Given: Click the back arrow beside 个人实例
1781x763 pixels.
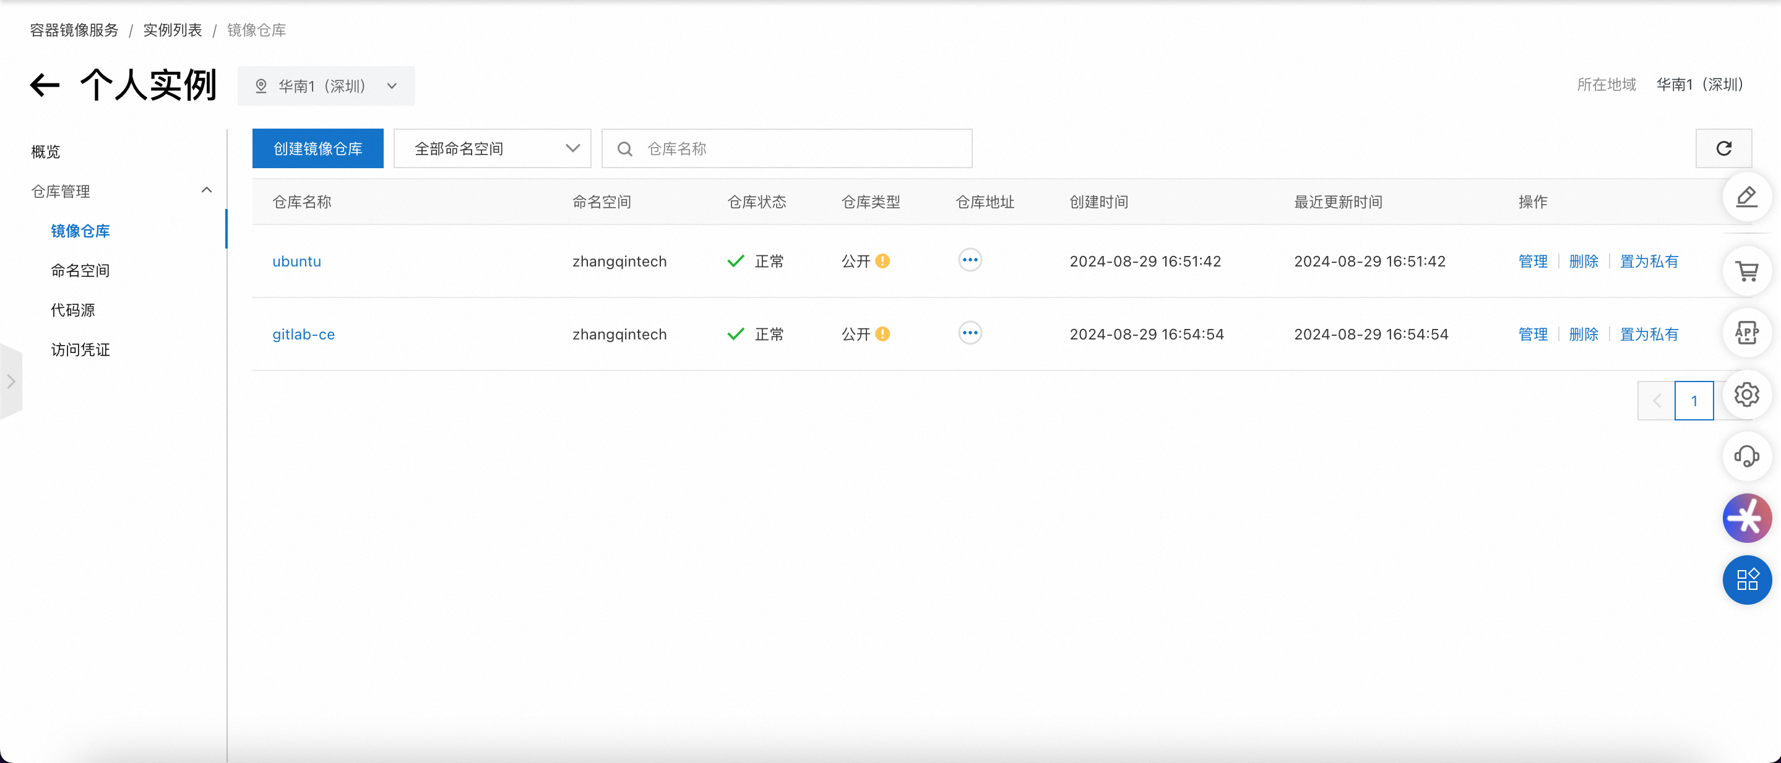Looking at the screenshot, I should 45,85.
